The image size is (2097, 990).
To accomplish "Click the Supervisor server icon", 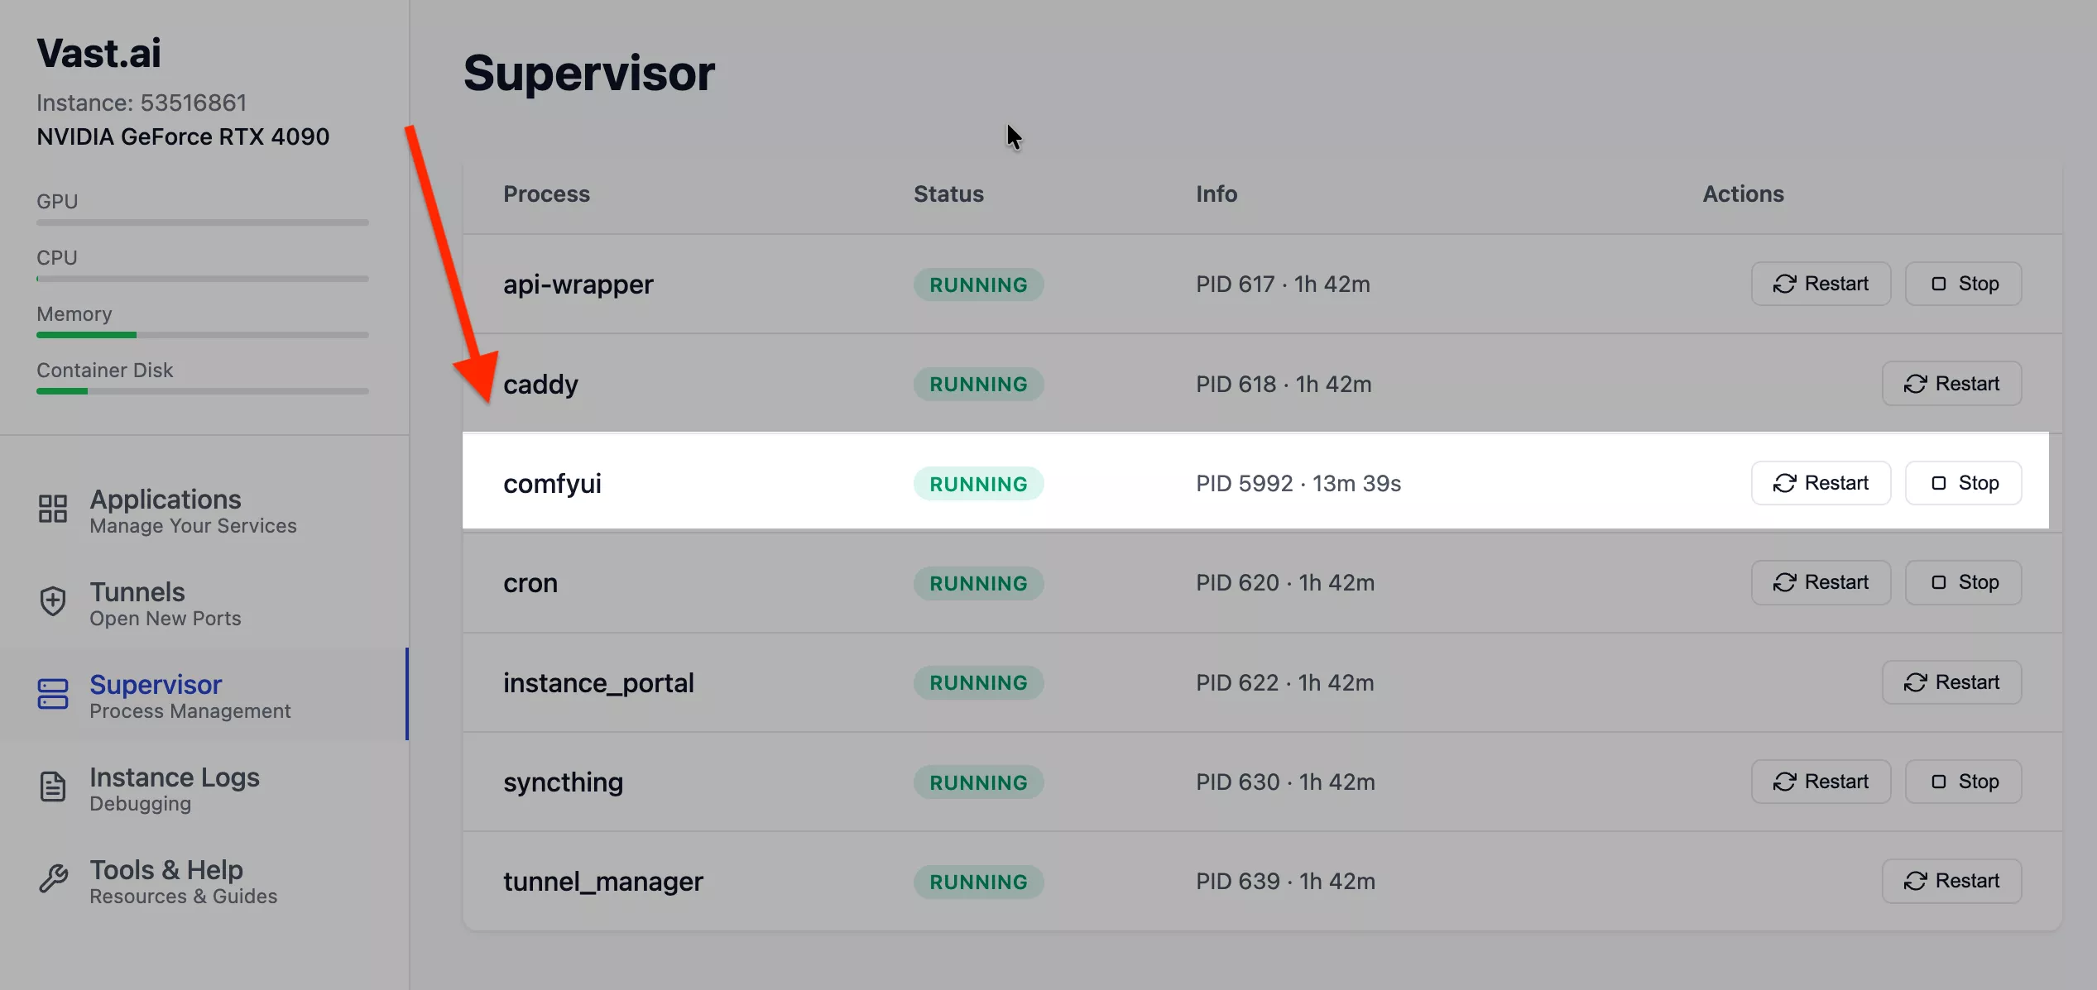I will coord(53,694).
